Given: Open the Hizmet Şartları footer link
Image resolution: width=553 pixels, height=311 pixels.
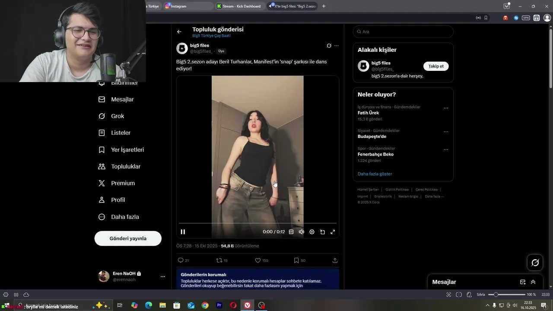Looking at the screenshot, I should [368, 190].
